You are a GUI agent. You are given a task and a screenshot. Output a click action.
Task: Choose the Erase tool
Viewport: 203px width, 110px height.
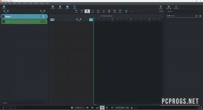(98, 11)
